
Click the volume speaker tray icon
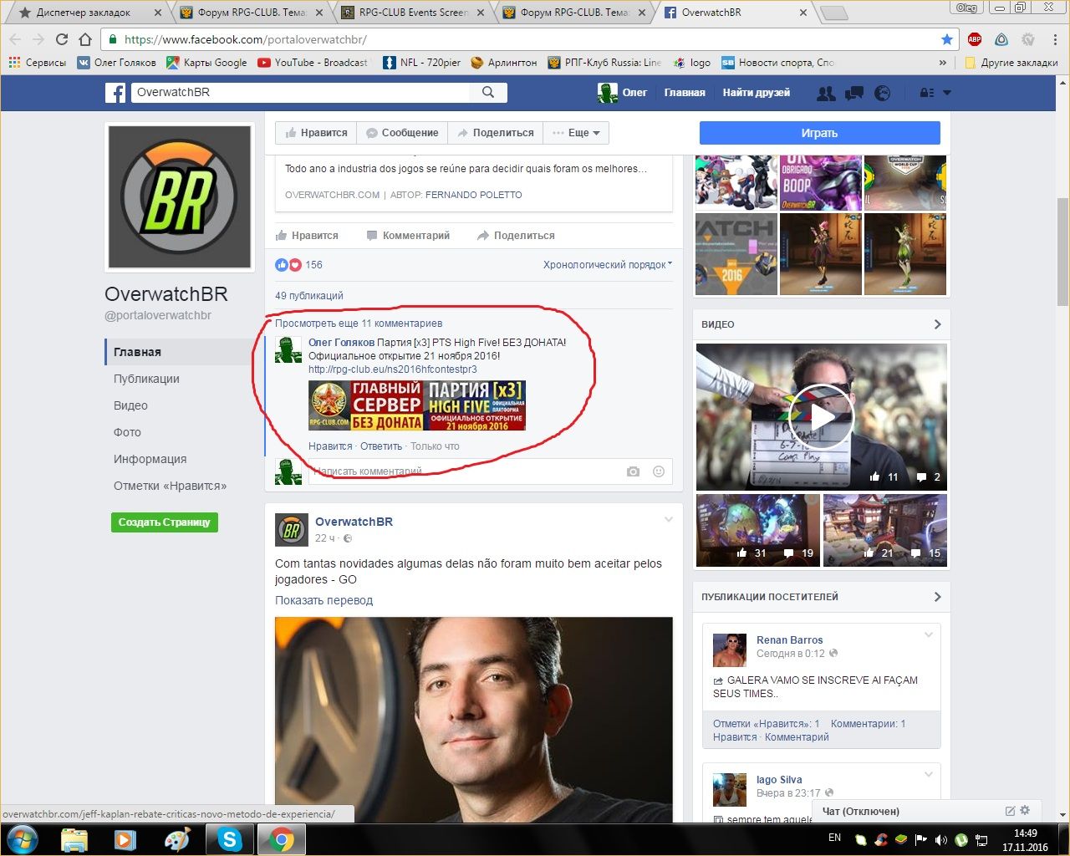(941, 839)
